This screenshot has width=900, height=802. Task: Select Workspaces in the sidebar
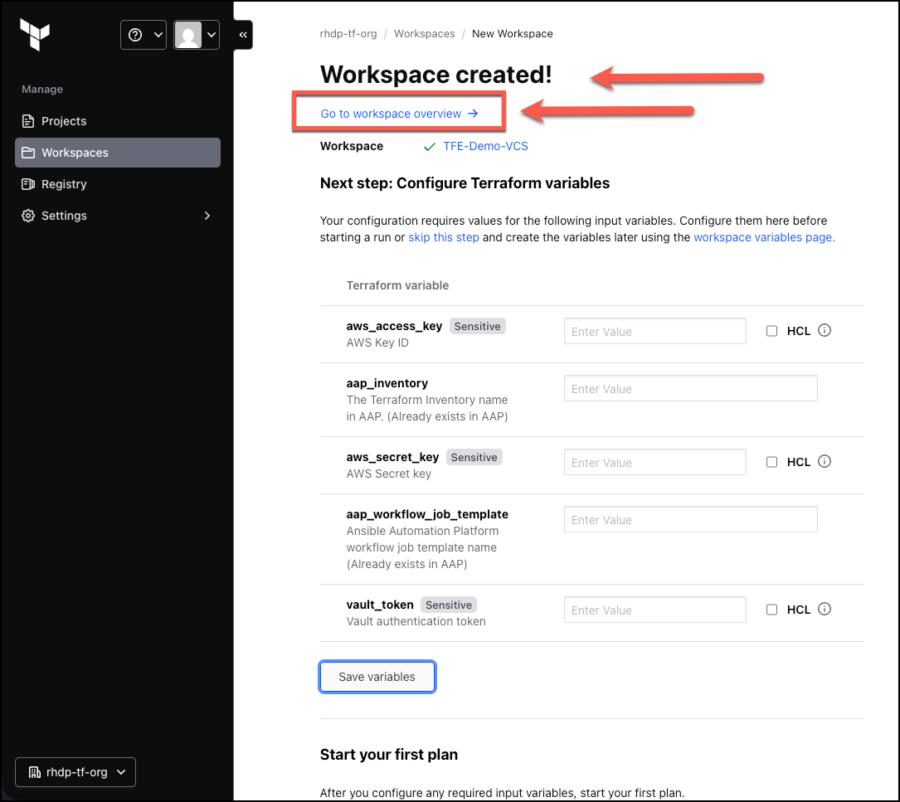point(118,153)
